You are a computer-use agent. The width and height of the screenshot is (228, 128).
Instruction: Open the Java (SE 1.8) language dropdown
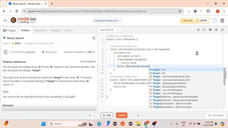click(110, 30)
